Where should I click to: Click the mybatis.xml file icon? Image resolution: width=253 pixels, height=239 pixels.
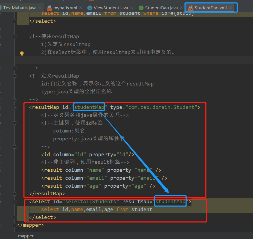[x=49, y=8]
